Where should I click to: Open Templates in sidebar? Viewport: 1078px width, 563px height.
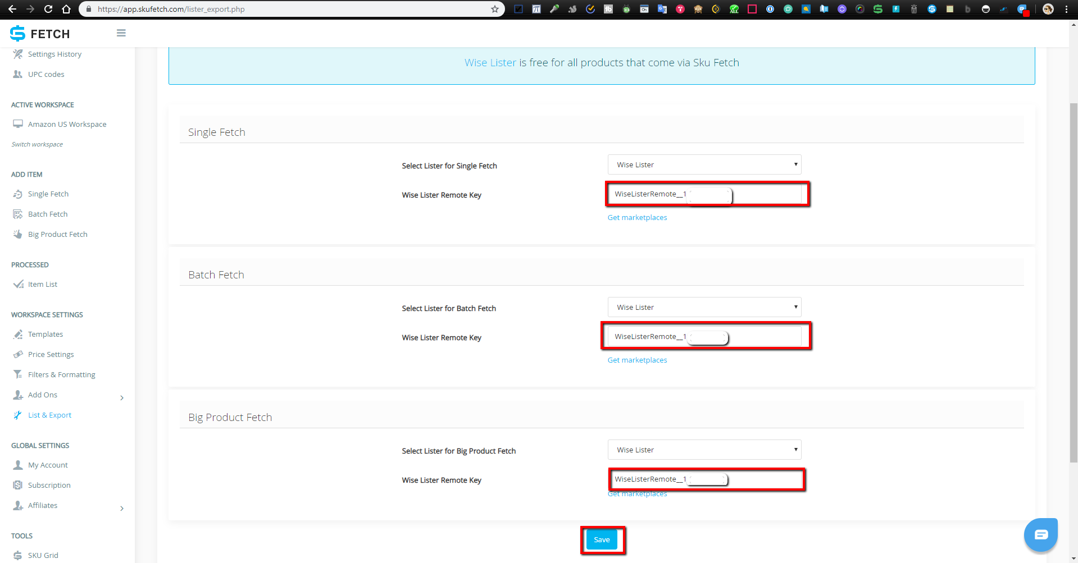pyautogui.click(x=46, y=334)
